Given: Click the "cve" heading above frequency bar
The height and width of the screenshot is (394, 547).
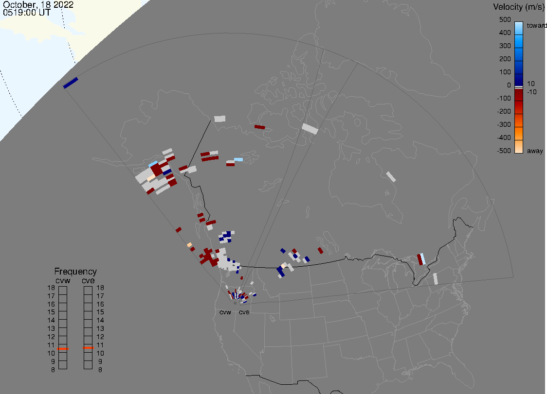Looking at the screenshot, I should point(88,280).
